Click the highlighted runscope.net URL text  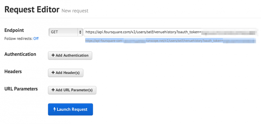[x=162, y=41]
